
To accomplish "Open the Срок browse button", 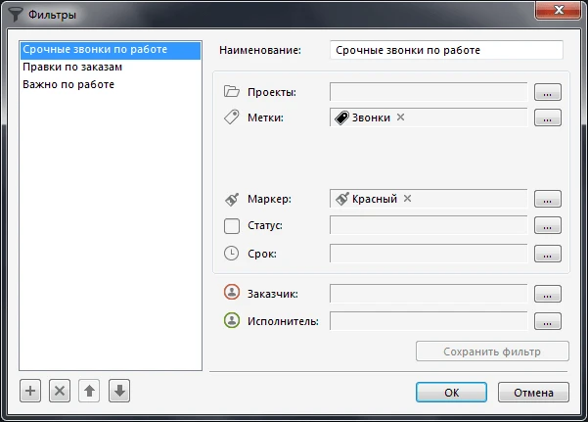I will 548,254.
